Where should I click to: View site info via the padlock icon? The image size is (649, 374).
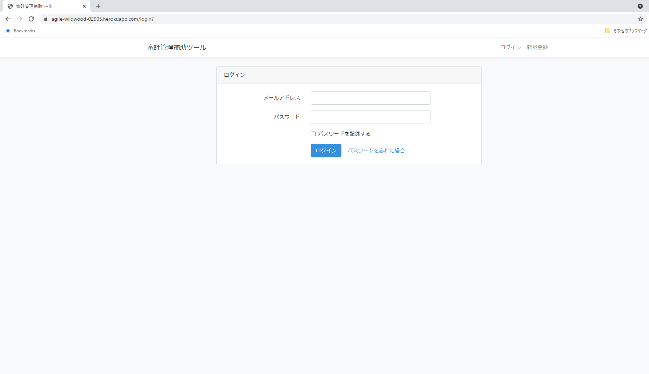(46, 19)
